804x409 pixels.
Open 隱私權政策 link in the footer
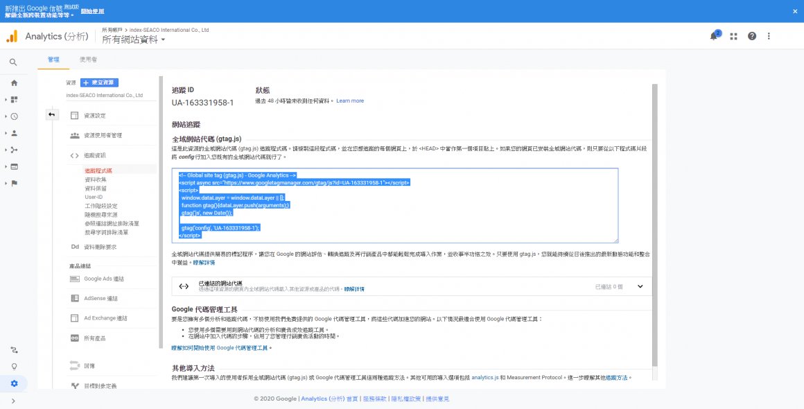406,399
